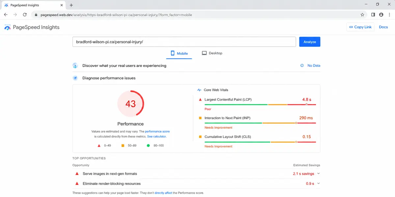The width and height of the screenshot is (395, 197).
Task: Click the Performance label under the gauge
Action: coord(131,124)
